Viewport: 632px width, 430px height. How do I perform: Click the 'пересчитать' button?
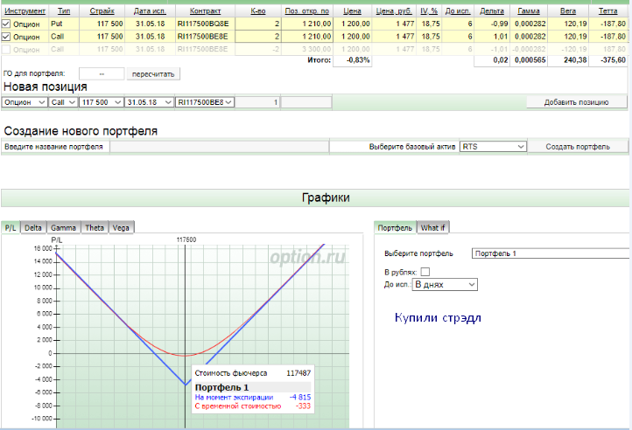click(153, 74)
